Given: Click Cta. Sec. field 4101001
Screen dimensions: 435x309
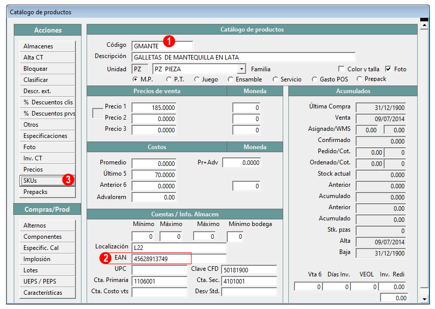Looking at the screenshot, I should coord(249,282).
